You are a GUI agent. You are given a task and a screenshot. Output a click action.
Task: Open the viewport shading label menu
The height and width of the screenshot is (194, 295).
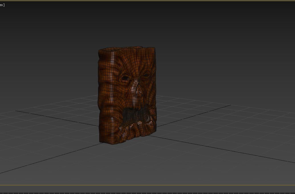tap(2, 5)
